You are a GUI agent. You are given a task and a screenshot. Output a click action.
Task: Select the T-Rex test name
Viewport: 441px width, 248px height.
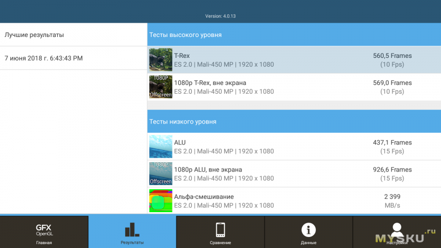pos(182,56)
